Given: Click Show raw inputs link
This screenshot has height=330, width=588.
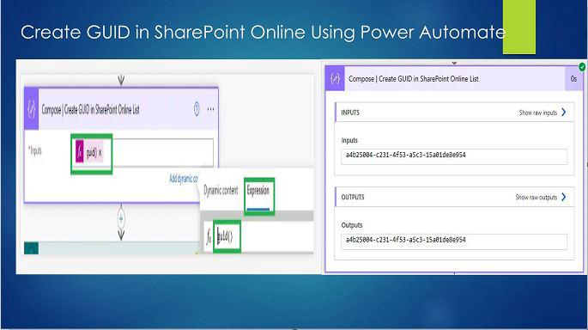Looking at the screenshot, I should tap(537, 113).
